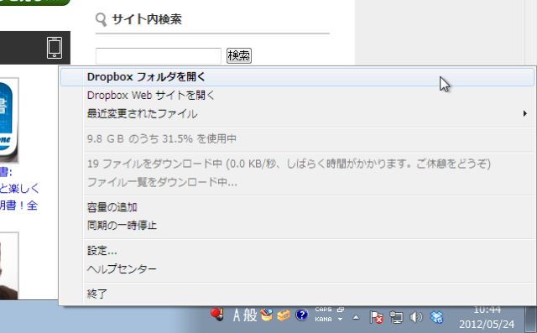Open the volume speaker tray icon

[x=416, y=317]
